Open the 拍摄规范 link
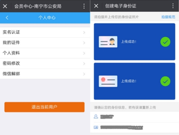179x135 pixels. [168, 17]
